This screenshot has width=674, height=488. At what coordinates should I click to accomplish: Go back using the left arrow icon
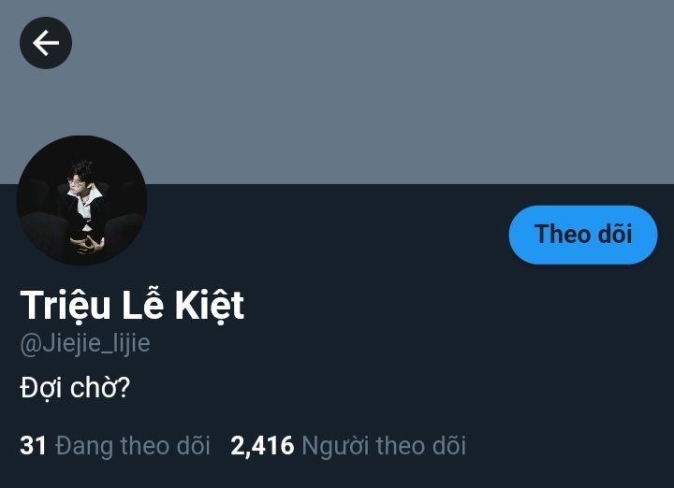click(46, 43)
